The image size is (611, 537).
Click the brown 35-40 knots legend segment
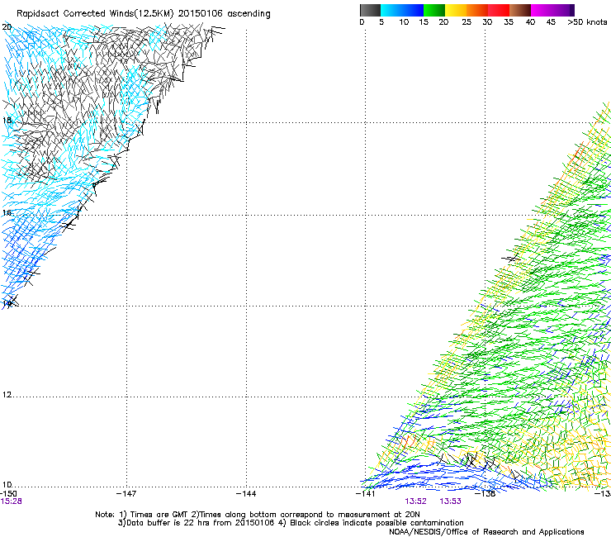pyautogui.click(x=520, y=10)
